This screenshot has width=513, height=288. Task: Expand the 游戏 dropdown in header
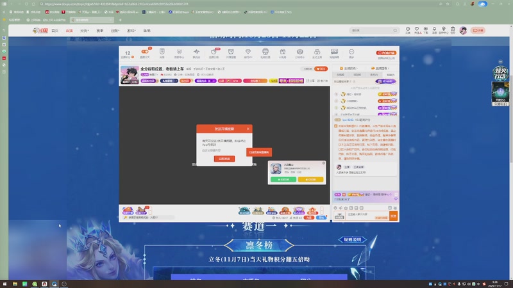pos(131,30)
